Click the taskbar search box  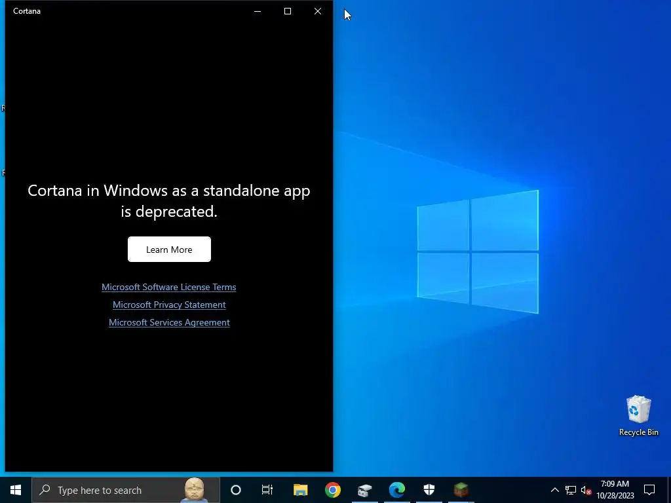(x=126, y=490)
